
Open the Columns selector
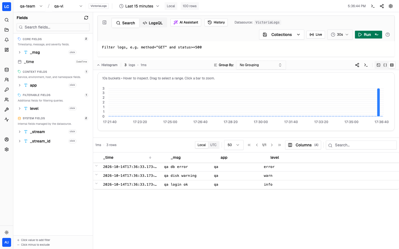point(303,145)
